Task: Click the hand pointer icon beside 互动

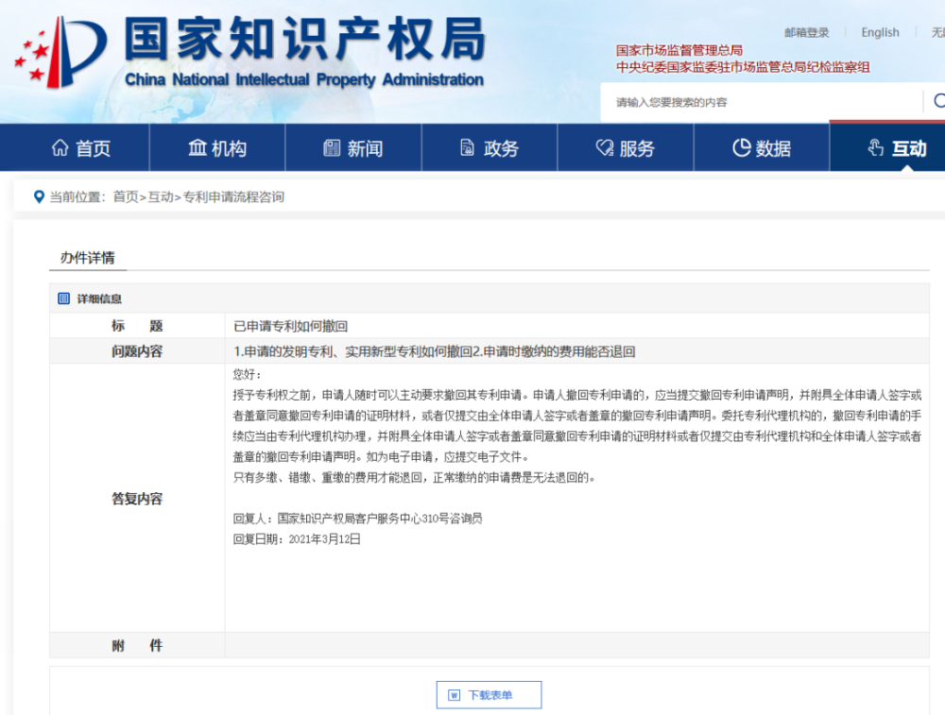Action: 876,147
